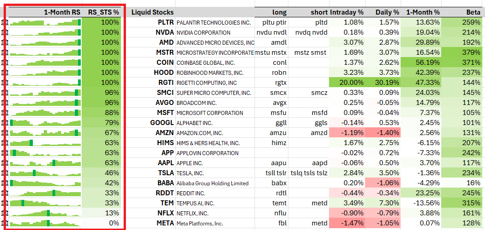Viewport: 485px width, 230px height.
Task: Select the 1-Month RS column header
Action: pos(62,12)
